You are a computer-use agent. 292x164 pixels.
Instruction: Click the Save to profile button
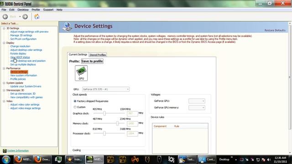[92, 61]
